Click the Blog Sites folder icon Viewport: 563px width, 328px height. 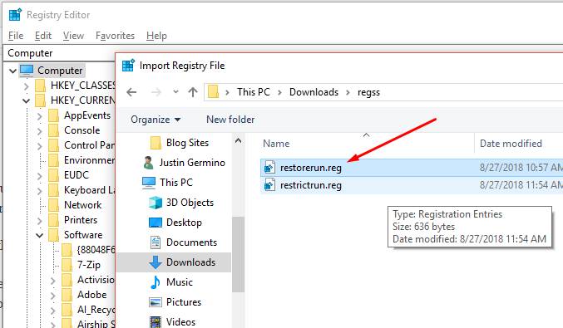(x=156, y=143)
